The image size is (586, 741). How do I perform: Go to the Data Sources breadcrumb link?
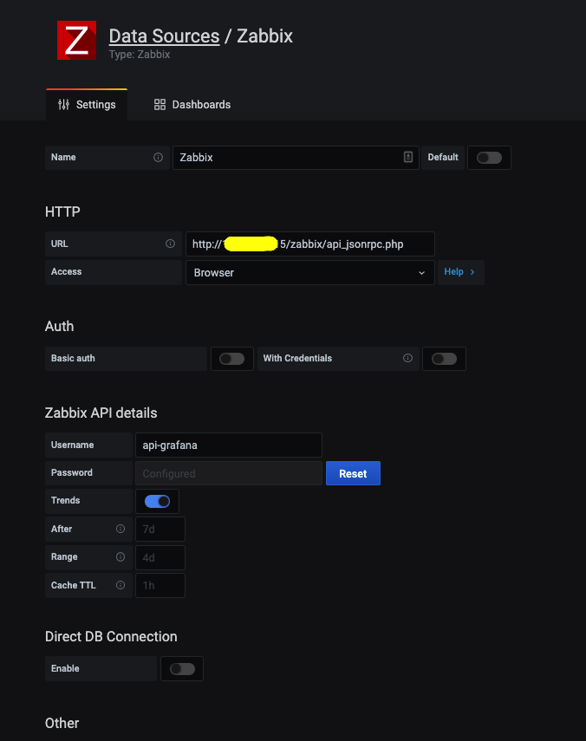coord(164,36)
